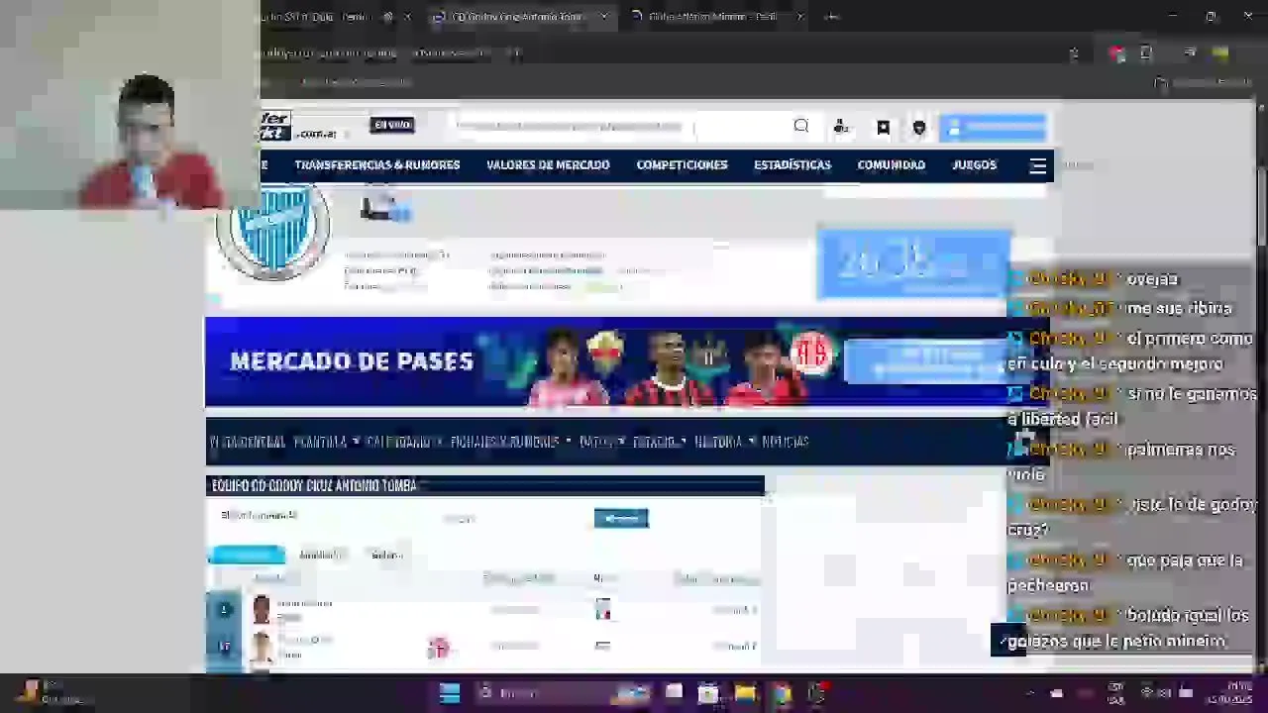This screenshot has width=1268, height=713.
Task: Click the nationality flag of first player
Action: [602, 609]
